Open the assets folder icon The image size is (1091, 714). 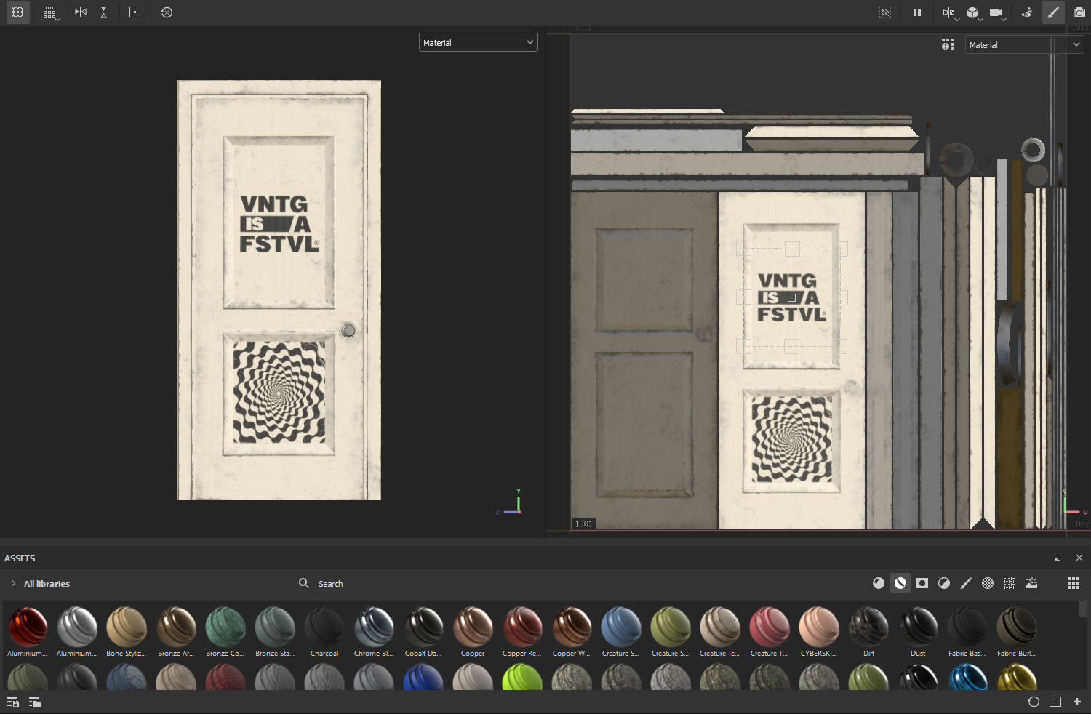[1055, 702]
